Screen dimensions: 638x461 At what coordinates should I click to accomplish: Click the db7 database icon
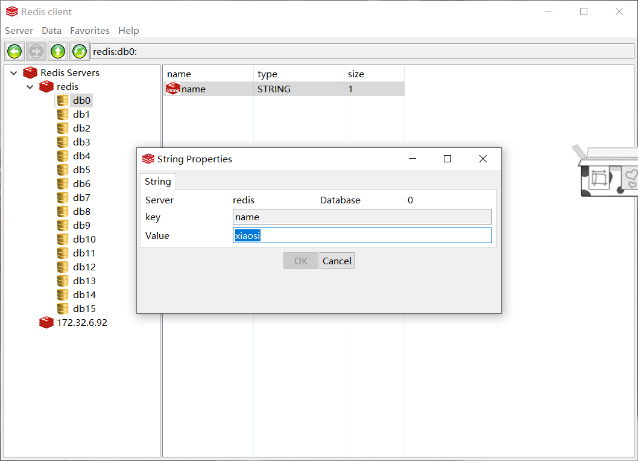pyautogui.click(x=63, y=197)
